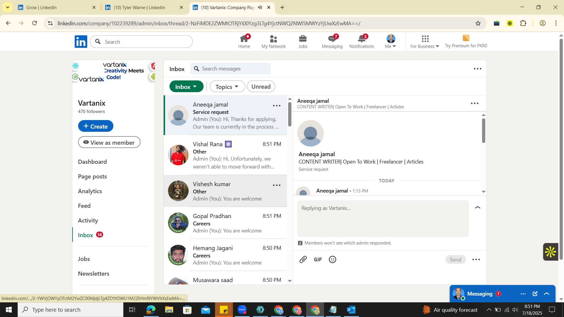Viewport: 564px width, 317px height.
Task: Open the tab search dropdown arrow
Action: coord(7,7)
